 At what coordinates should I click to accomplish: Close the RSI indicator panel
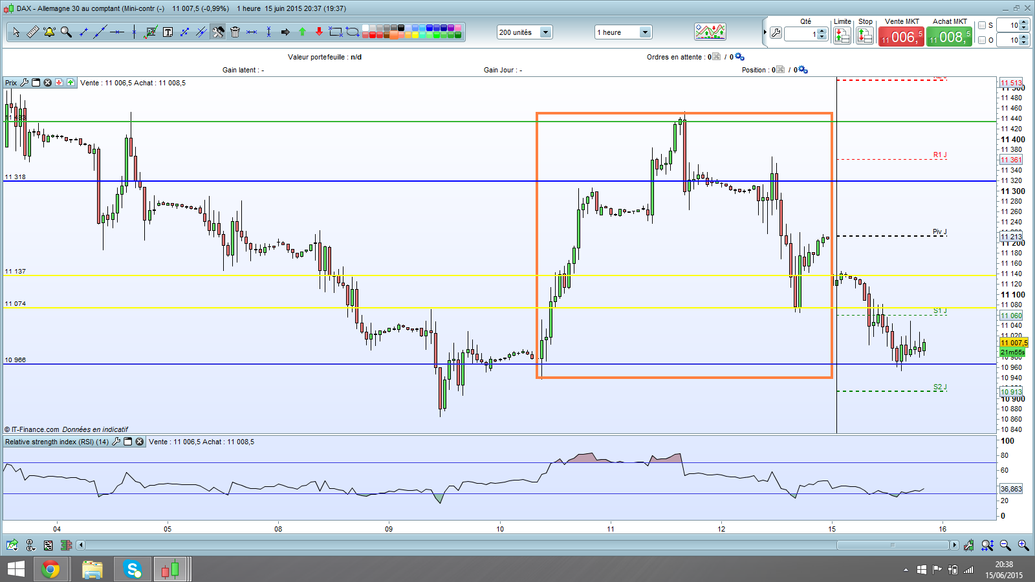[x=139, y=442]
